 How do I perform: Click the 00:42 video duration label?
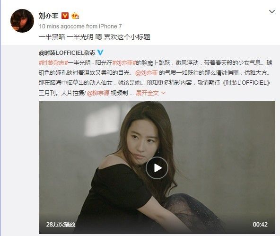pos(260,224)
